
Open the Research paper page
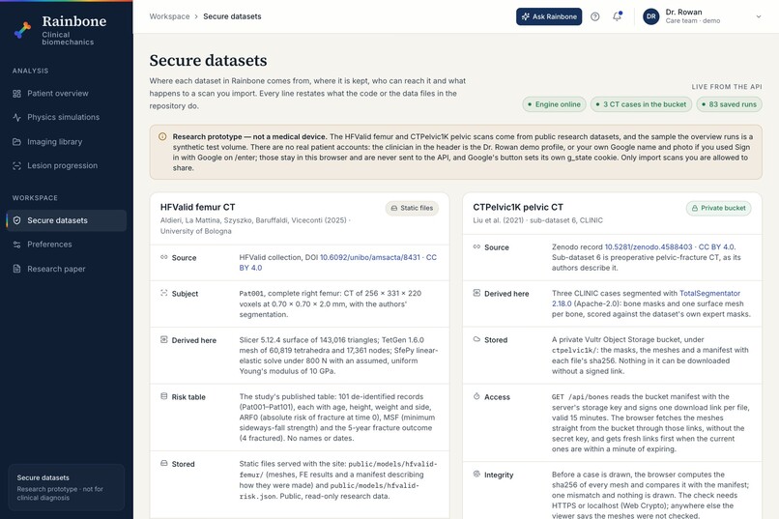(x=66, y=269)
